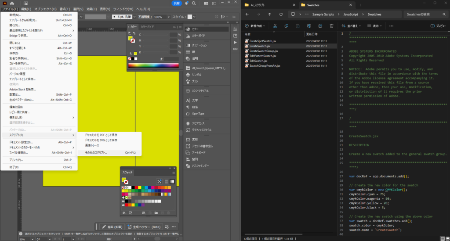The width and height of the screenshot is (450, 241).
Task: Open the スタイル dropdown in control bar
Action: click(x=194, y=17)
